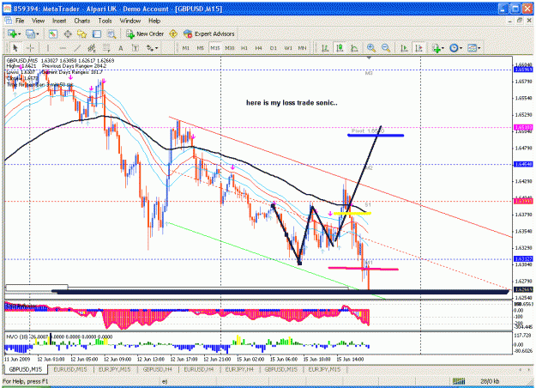Switch chart to W1 timeframe
The width and height of the screenshot is (536, 388).
[x=288, y=48]
